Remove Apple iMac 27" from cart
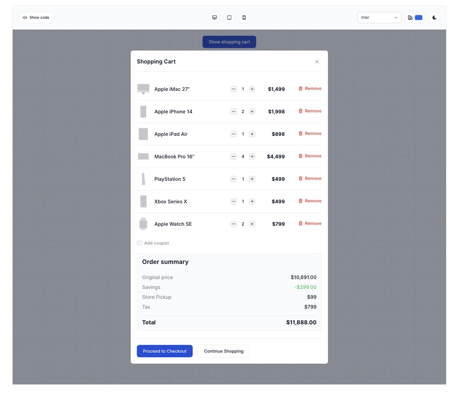 (x=310, y=89)
